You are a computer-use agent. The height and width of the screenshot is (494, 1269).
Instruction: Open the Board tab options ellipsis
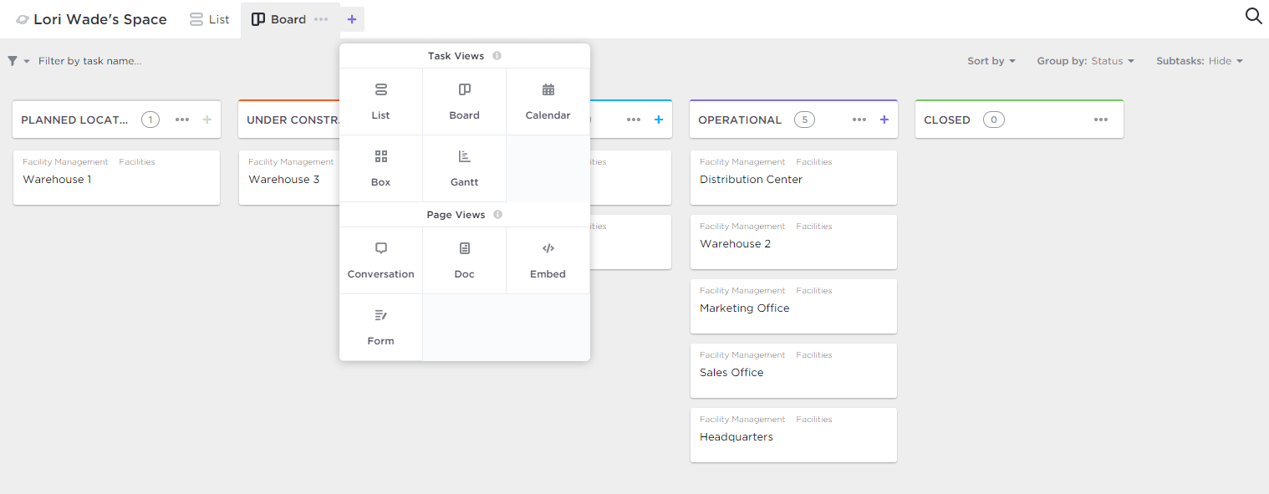tap(321, 19)
